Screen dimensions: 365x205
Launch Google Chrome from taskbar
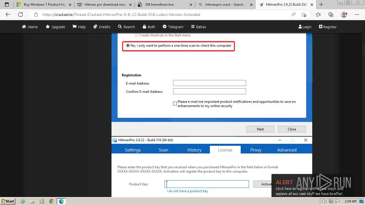[52, 201]
